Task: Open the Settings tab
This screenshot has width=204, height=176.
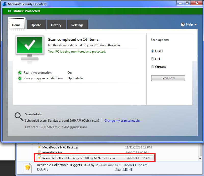Action: (78, 24)
